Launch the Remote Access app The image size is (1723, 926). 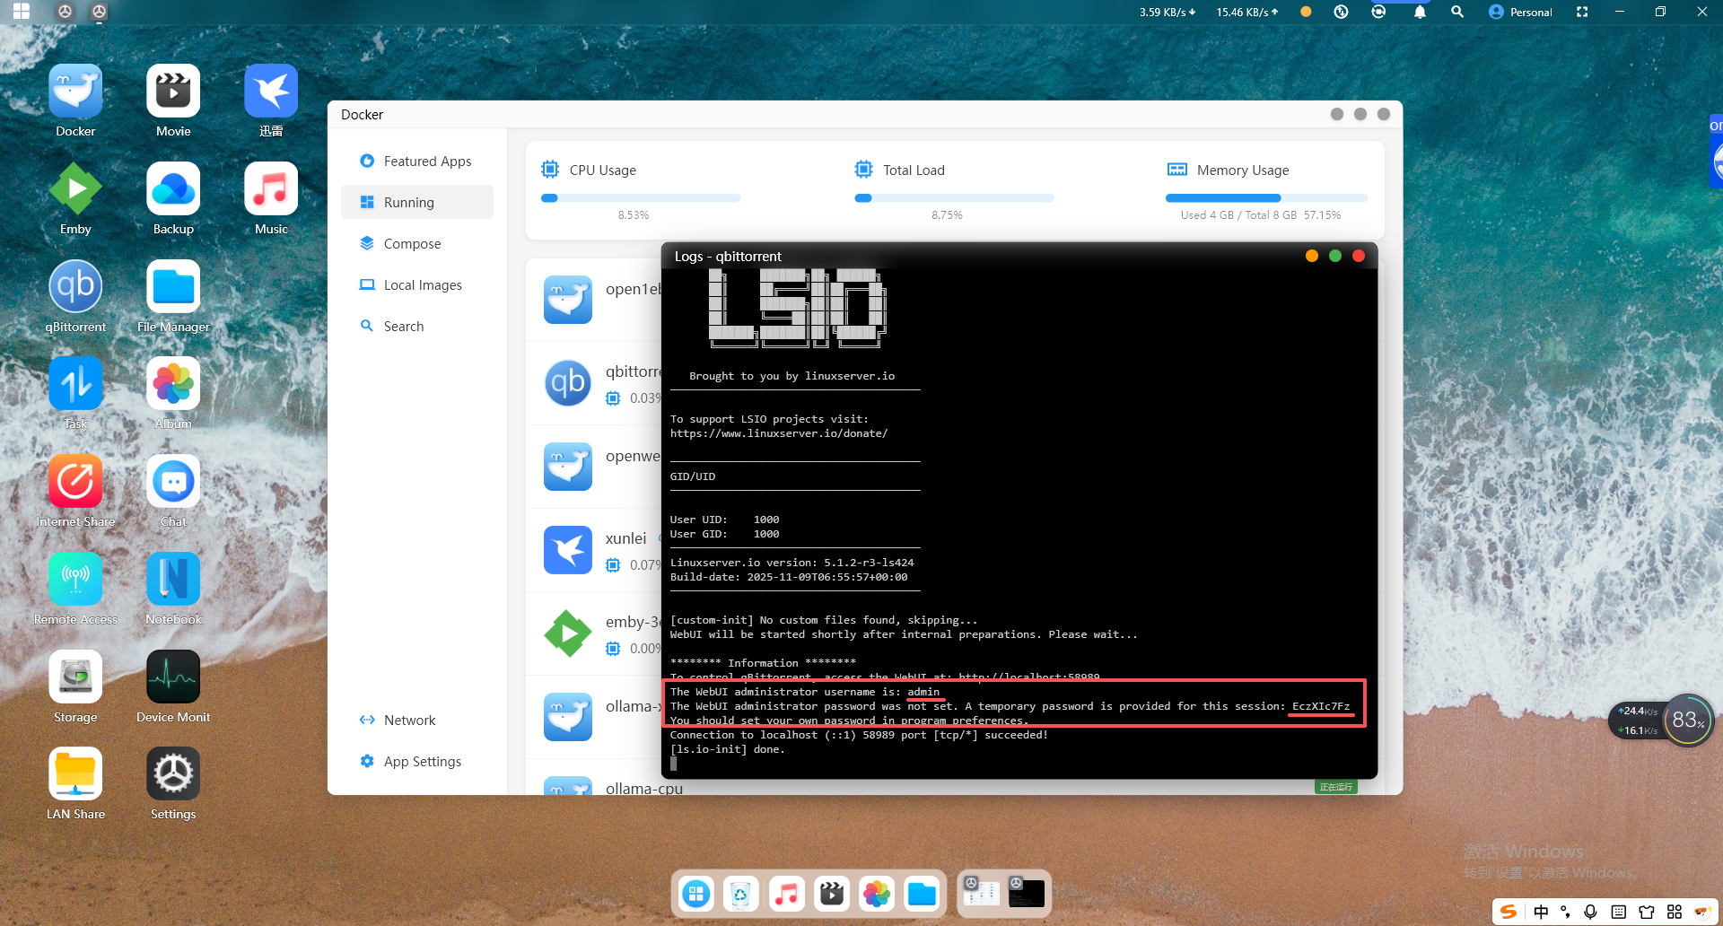click(x=75, y=580)
